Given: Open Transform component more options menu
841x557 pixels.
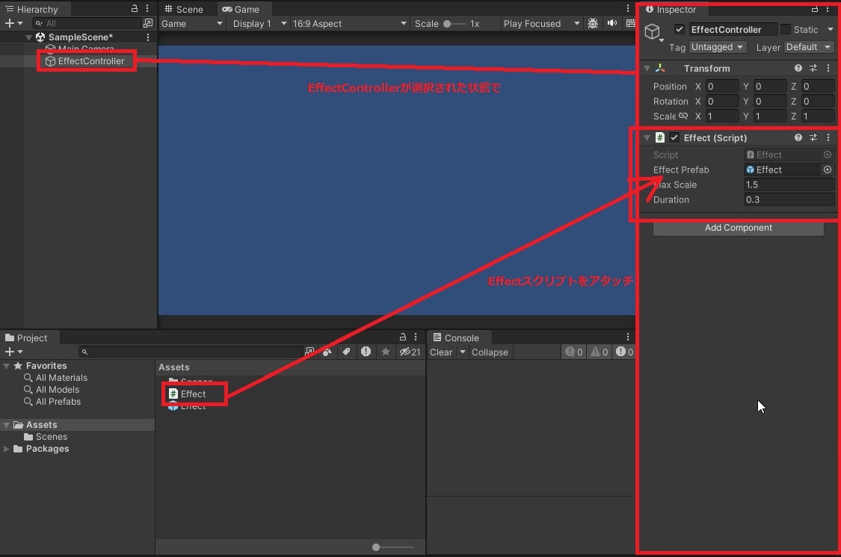Looking at the screenshot, I should pos(828,68).
